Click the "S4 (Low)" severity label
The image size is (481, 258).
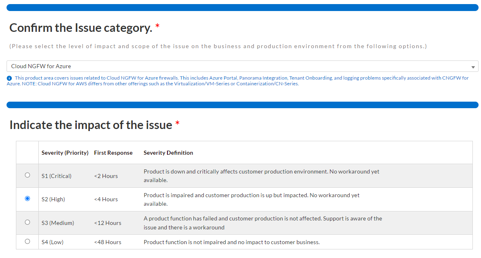pyautogui.click(x=52, y=242)
